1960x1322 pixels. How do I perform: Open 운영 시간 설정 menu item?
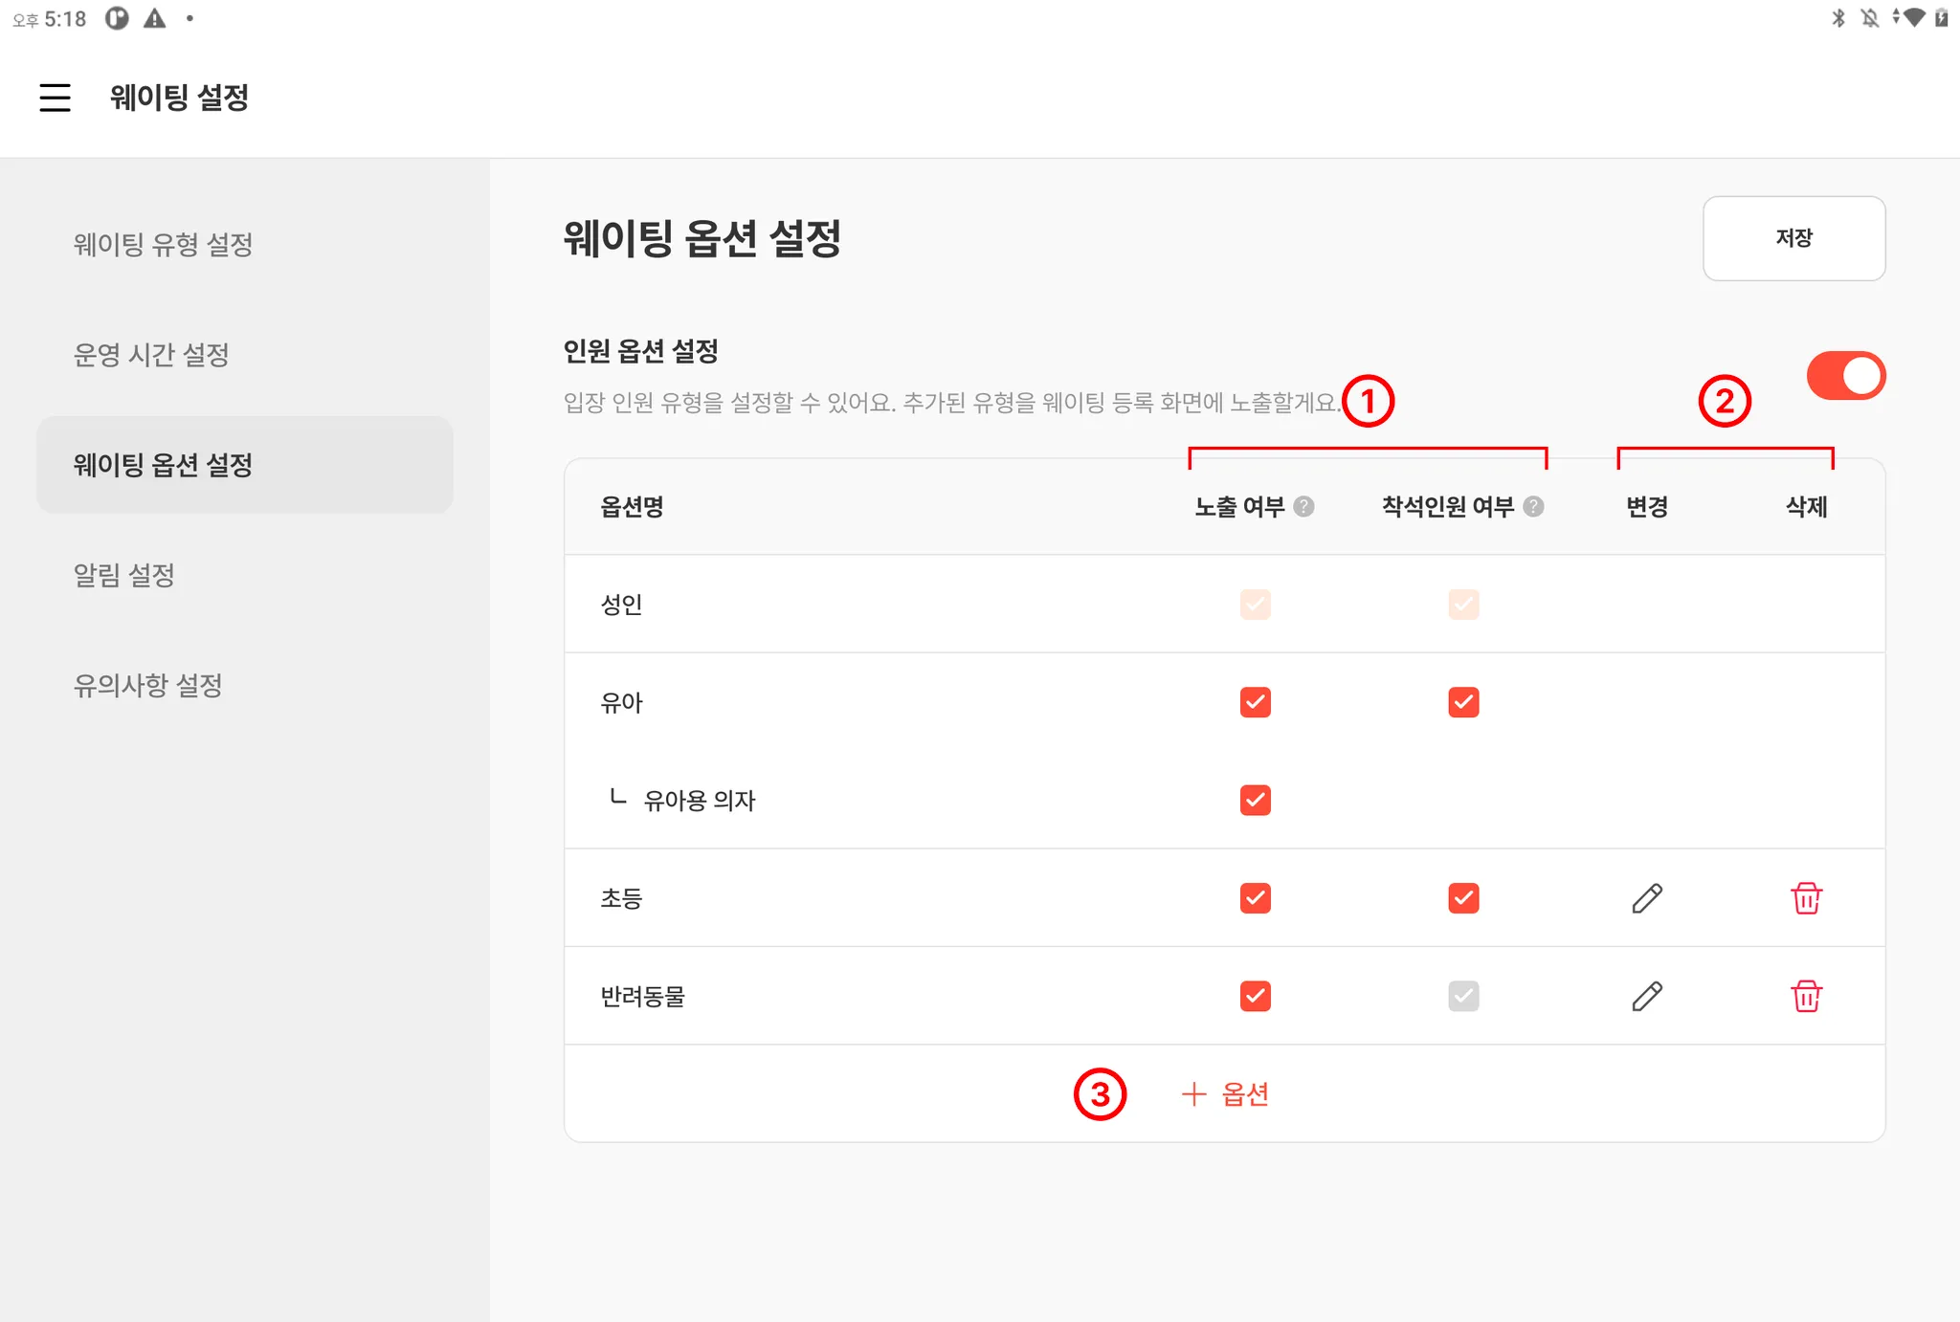[x=151, y=355]
